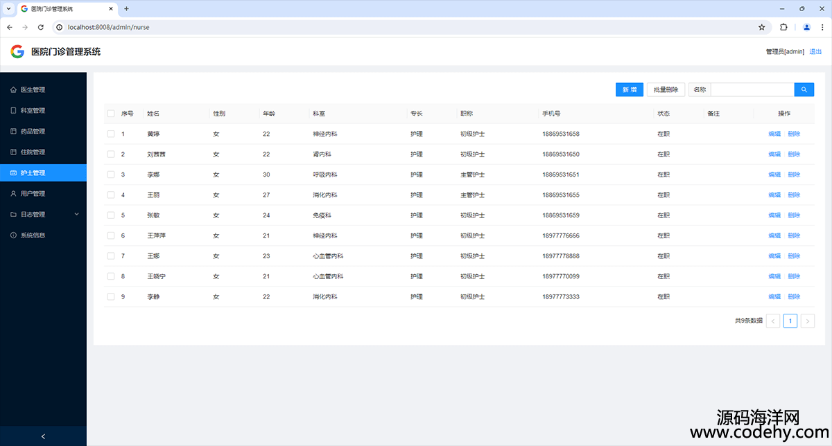Click the browser back arrow
The image size is (832, 446).
(9, 27)
